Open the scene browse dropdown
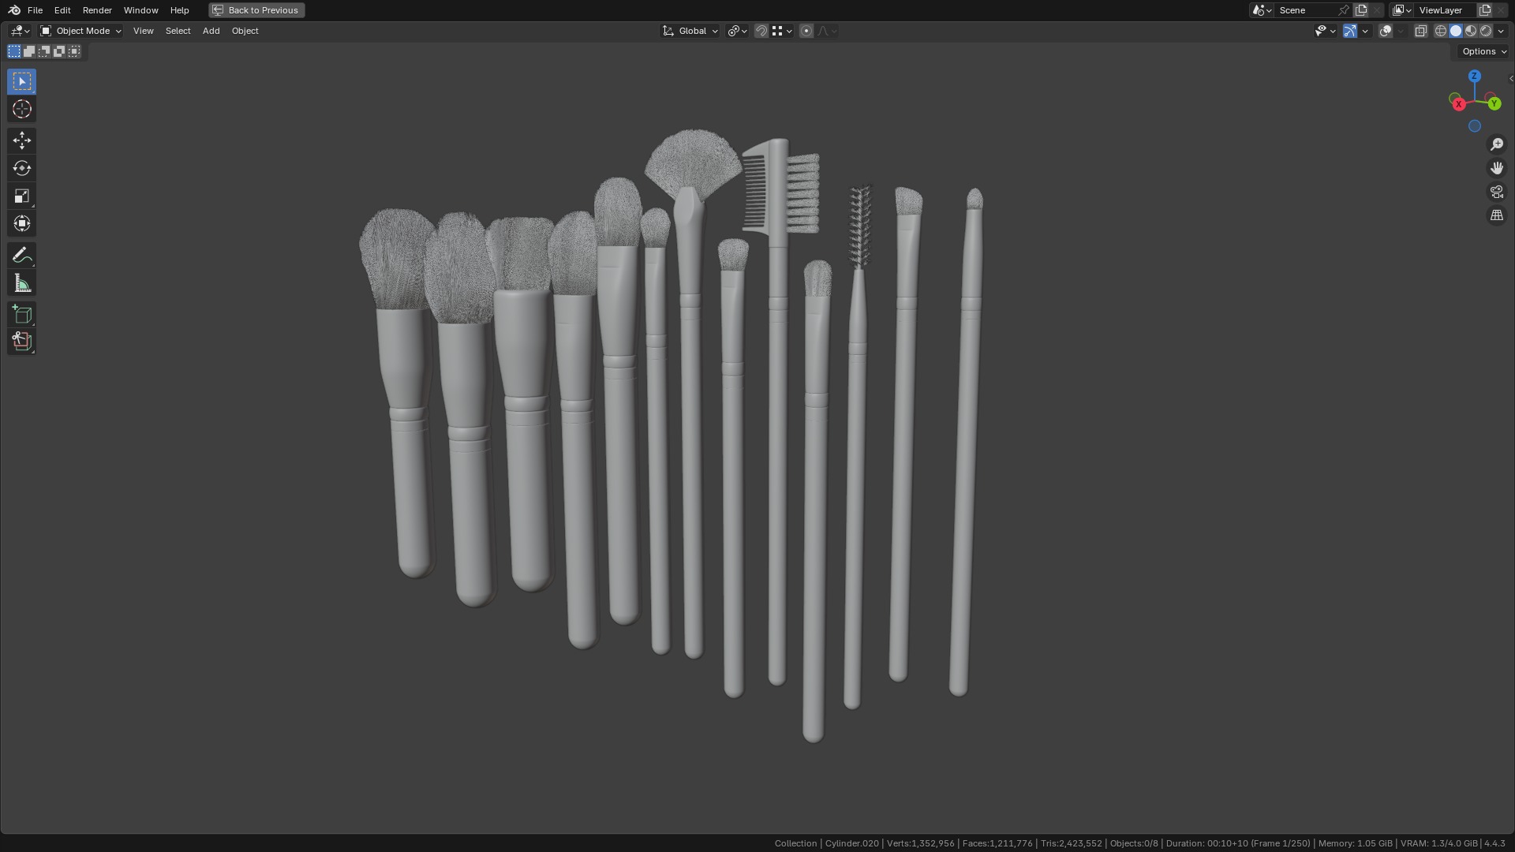 pyautogui.click(x=1262, y=10)
